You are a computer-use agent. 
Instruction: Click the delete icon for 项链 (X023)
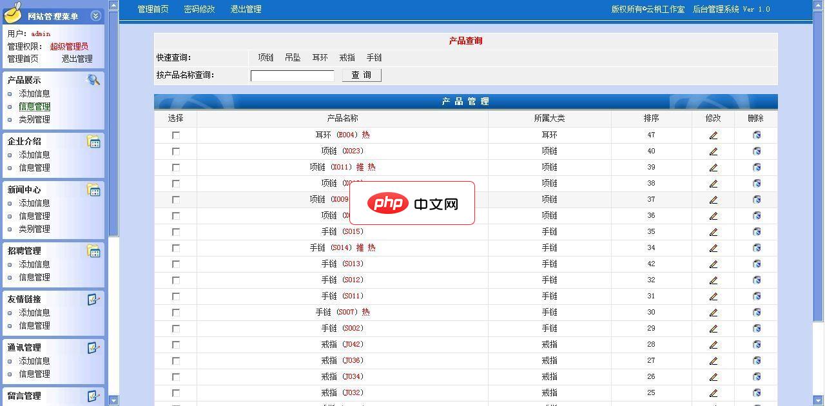point(756,151)
